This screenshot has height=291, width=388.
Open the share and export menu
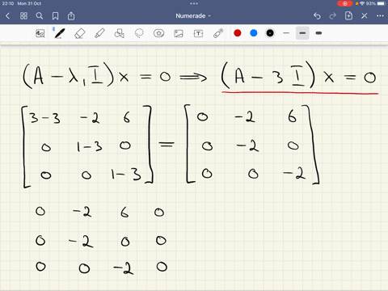tap(71, 16)
